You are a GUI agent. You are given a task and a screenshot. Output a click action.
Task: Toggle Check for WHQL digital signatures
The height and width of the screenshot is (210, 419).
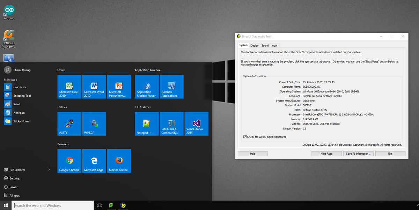[245, 137]
